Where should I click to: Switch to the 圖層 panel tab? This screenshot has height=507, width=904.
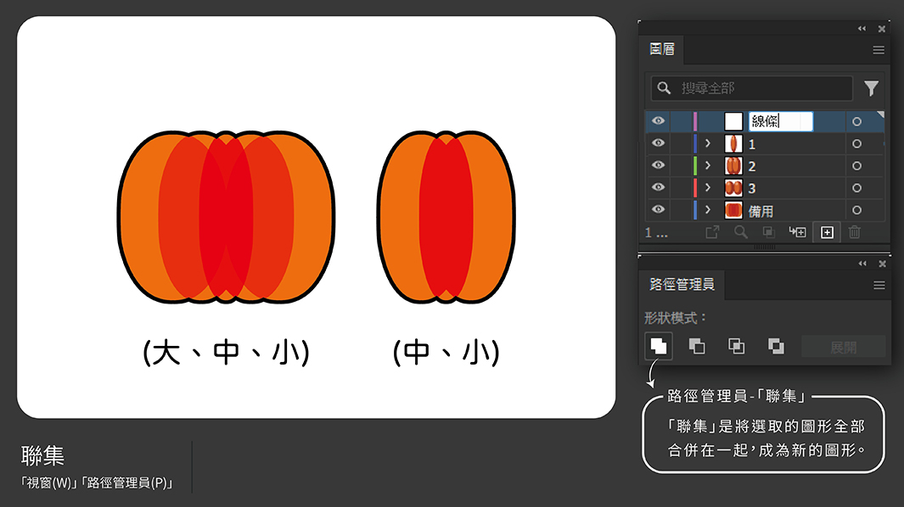tap(662, 49)
